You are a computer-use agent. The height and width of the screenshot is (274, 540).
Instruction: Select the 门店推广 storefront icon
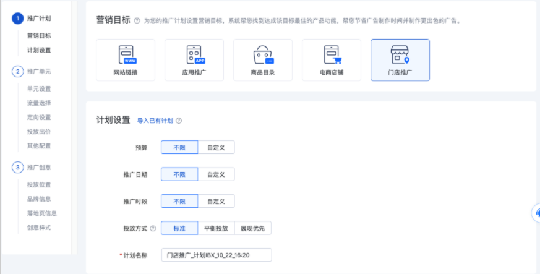coord(400,56)
